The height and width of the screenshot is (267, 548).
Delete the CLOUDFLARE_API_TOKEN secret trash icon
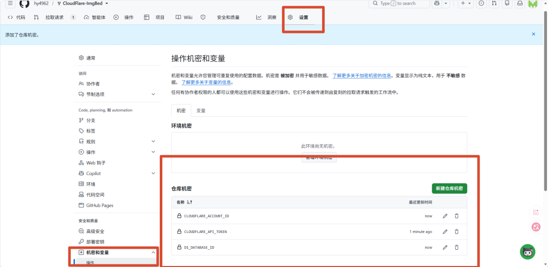(457, 231)
